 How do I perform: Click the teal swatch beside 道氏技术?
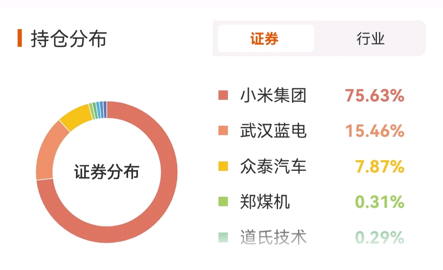(223, 237)
